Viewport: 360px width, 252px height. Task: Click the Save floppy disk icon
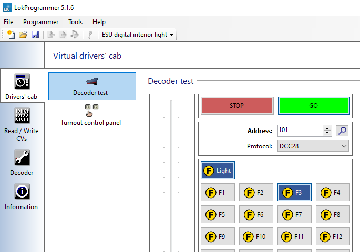point(35,35)
